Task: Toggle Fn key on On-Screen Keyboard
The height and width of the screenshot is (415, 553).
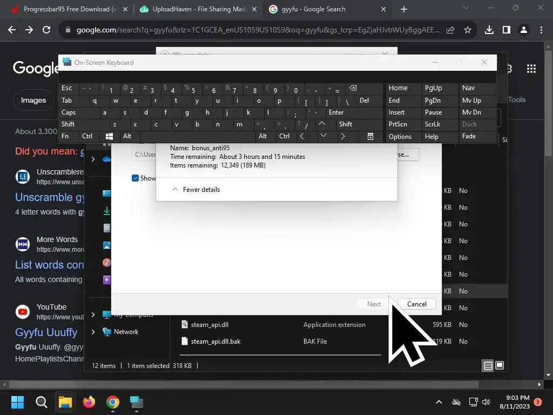Action: [69, 136]
